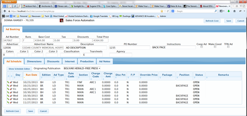Open the Originating Publication dropdown
Viewport: 247px width, 116px height.
[82, 68]
